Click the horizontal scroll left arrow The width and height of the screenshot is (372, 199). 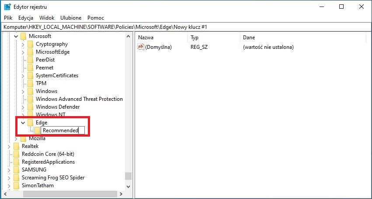point(6,194)
